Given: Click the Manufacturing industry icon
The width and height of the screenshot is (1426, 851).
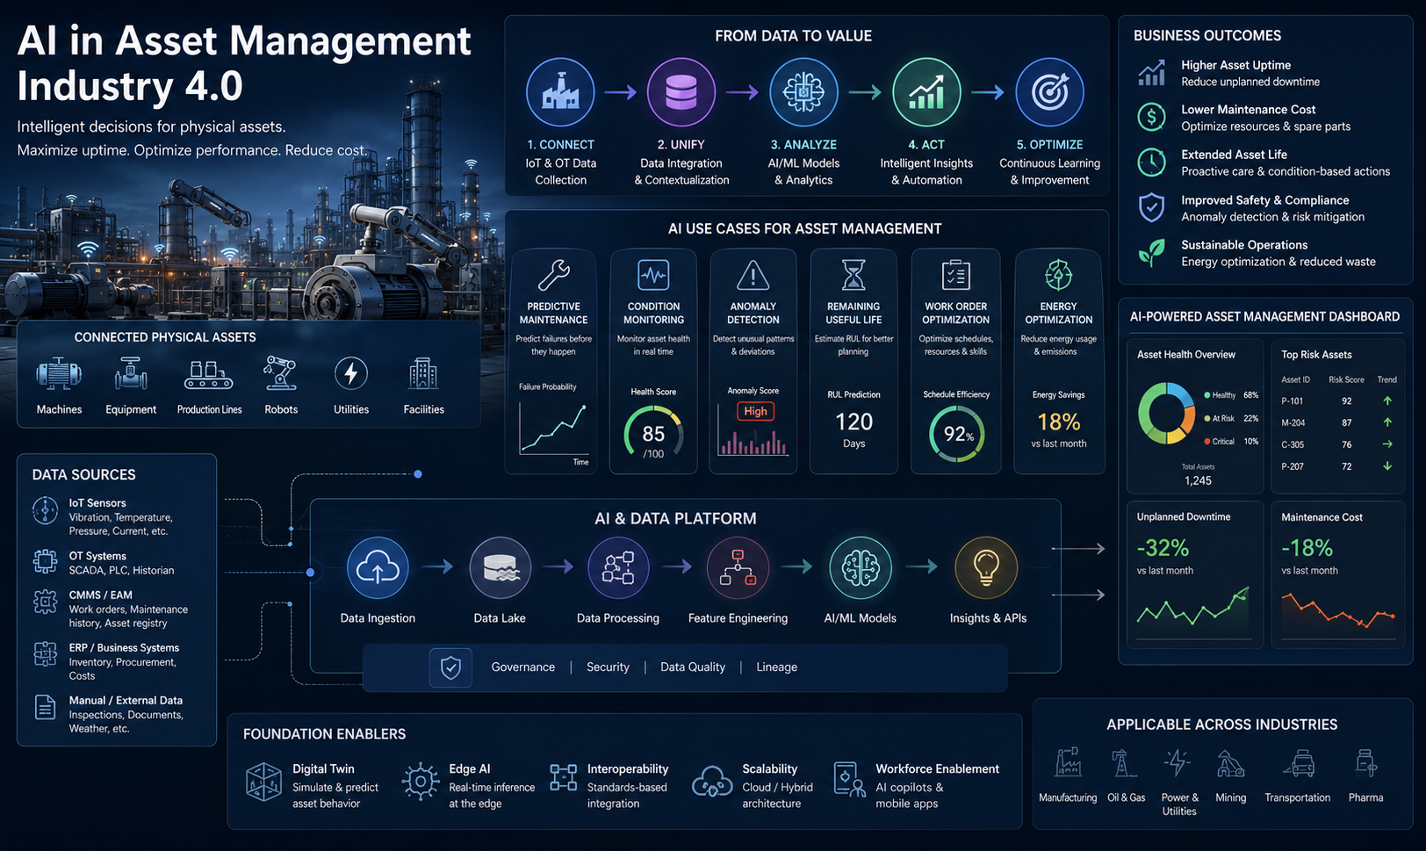Looking at the screenshot, I should point(1068,763).
